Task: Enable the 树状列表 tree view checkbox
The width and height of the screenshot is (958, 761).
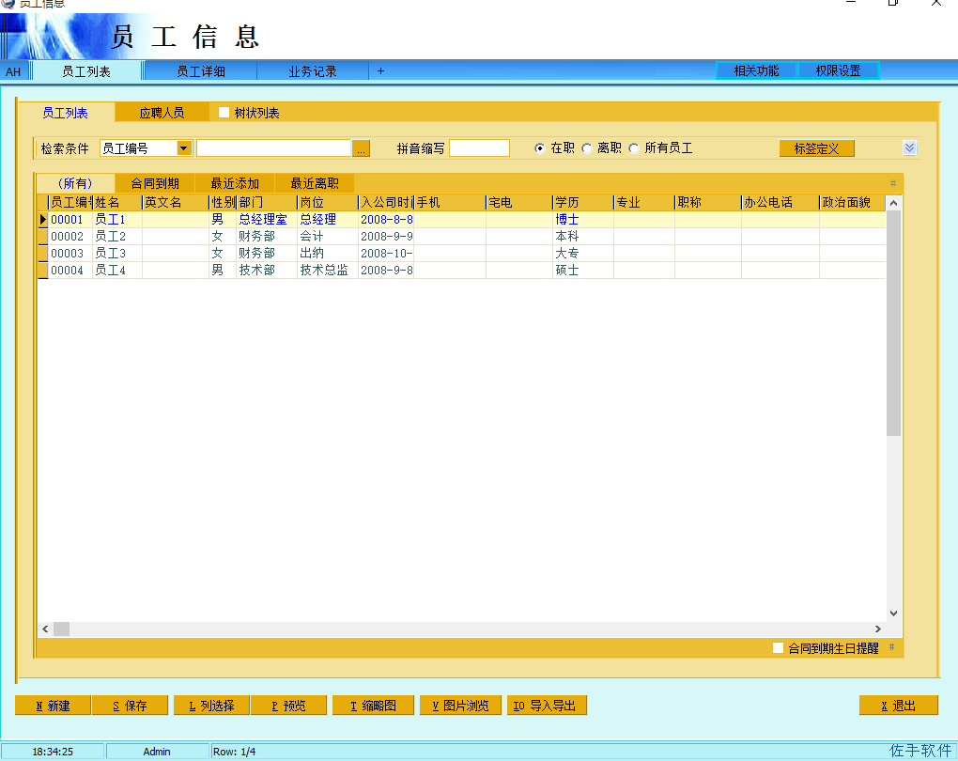Action: point(224,113)
